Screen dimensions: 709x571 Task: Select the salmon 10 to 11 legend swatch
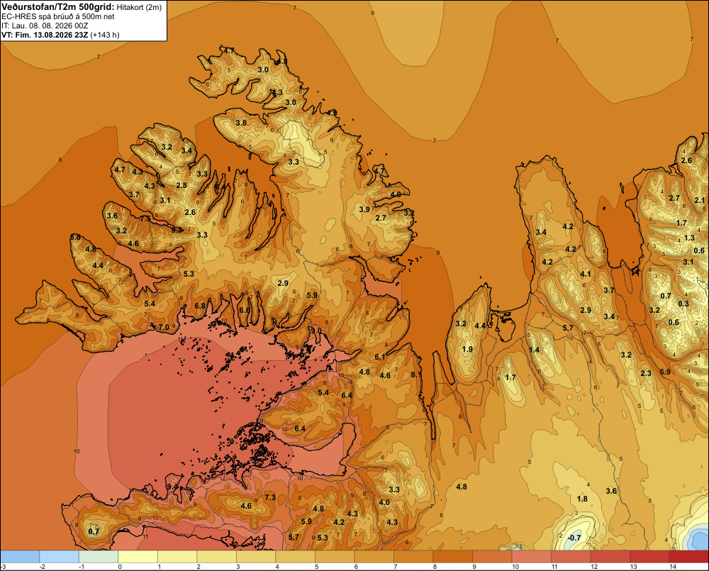click(531, 557)
